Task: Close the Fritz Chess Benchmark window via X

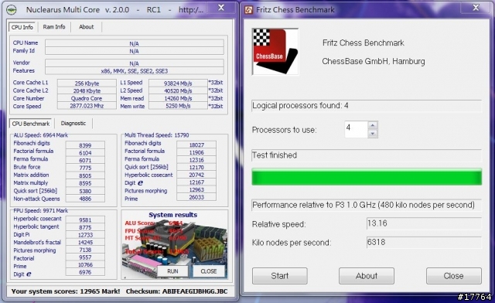Action: pos(476,8)
